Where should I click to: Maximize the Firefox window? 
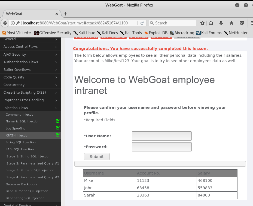246,5
